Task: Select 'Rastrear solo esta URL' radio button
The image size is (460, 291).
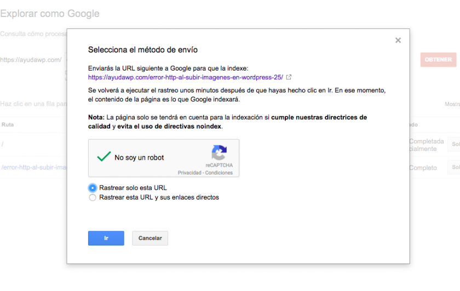Action: (x=93, y=188)
